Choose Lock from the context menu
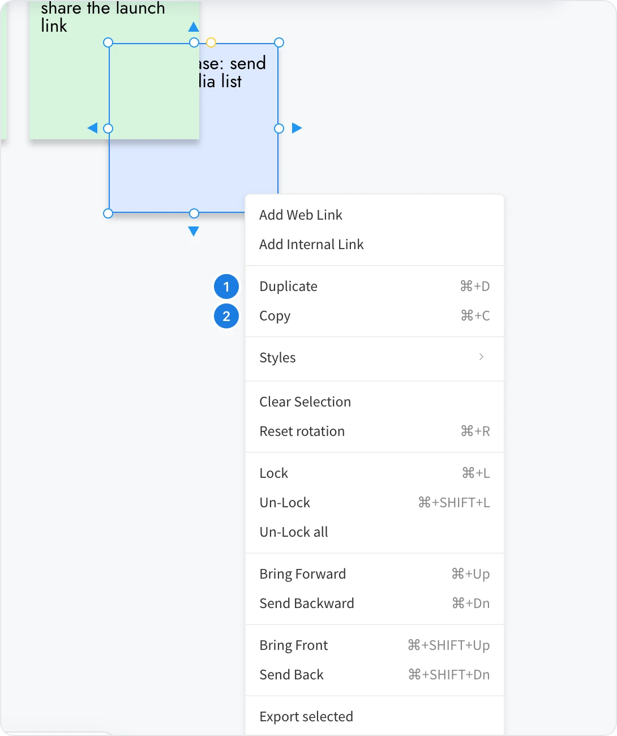The height and width of the screenshot is (736, 617). click(374, 473)
